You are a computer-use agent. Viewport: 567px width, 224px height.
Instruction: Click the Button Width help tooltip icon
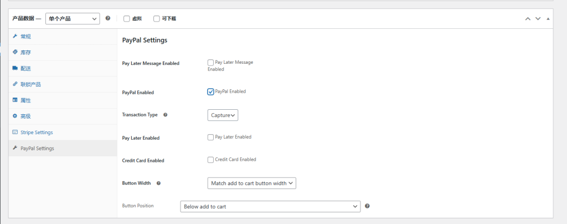[x=158, y=183]
